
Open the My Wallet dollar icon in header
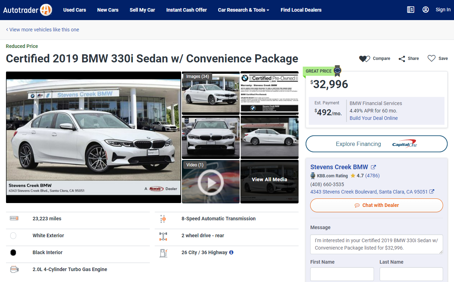[411, 10]
